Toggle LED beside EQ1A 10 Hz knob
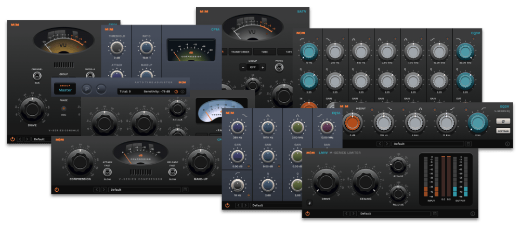 point(248,195)
